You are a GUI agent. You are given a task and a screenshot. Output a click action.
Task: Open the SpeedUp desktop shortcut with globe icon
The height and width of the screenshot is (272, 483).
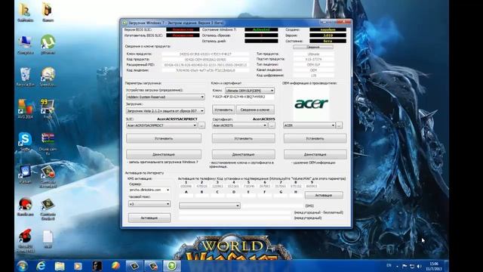(48, 77)
